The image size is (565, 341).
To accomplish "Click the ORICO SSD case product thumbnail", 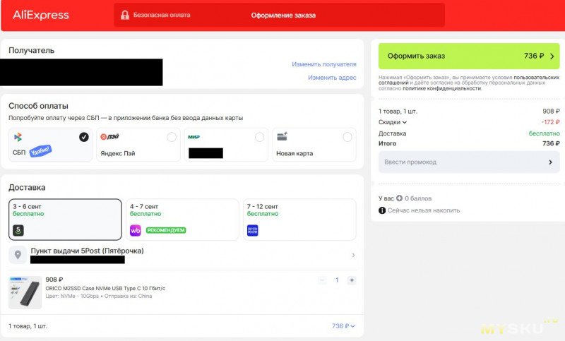I will coord(25,292).
